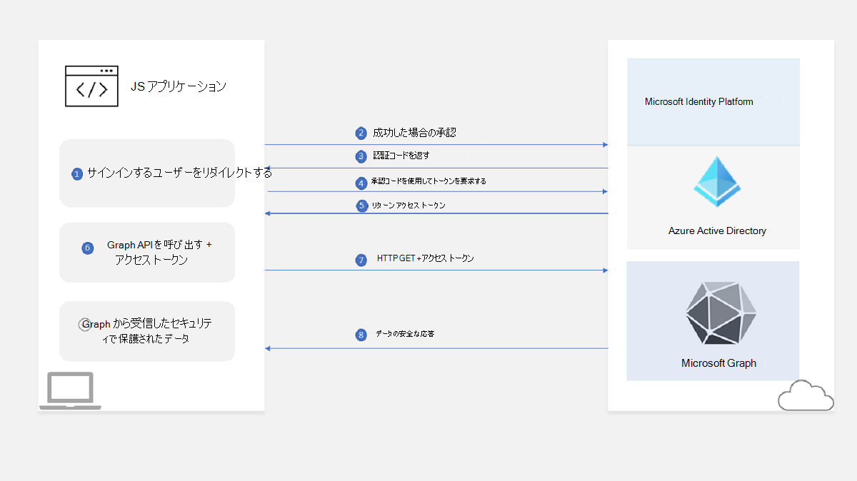This screenshot has width=857, height=481.
Task: Click numbered marker 7 on HTTP GET arrow
Action: click(x=361, y=260)
